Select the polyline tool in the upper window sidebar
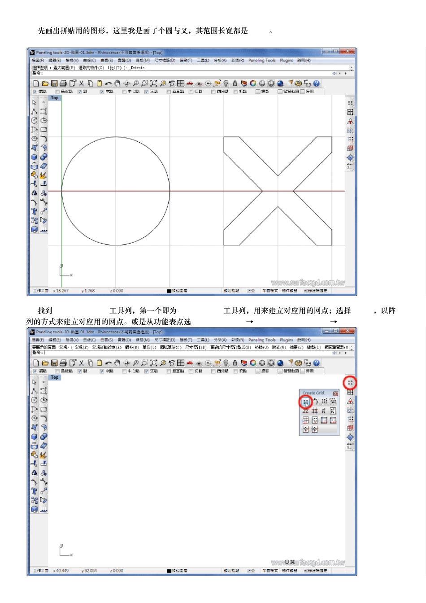 pos(34,112)
